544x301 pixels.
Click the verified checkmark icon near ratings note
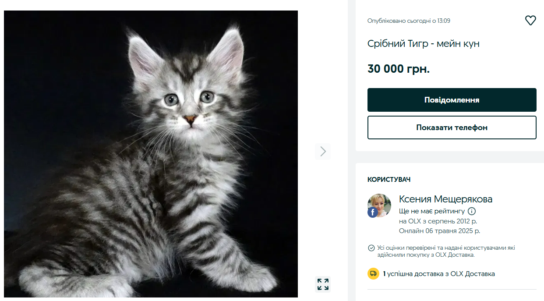pos(371,248)
